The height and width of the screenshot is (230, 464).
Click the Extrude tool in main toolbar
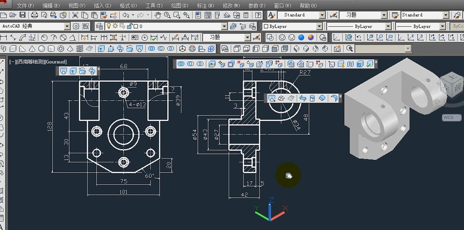[101, 49]
